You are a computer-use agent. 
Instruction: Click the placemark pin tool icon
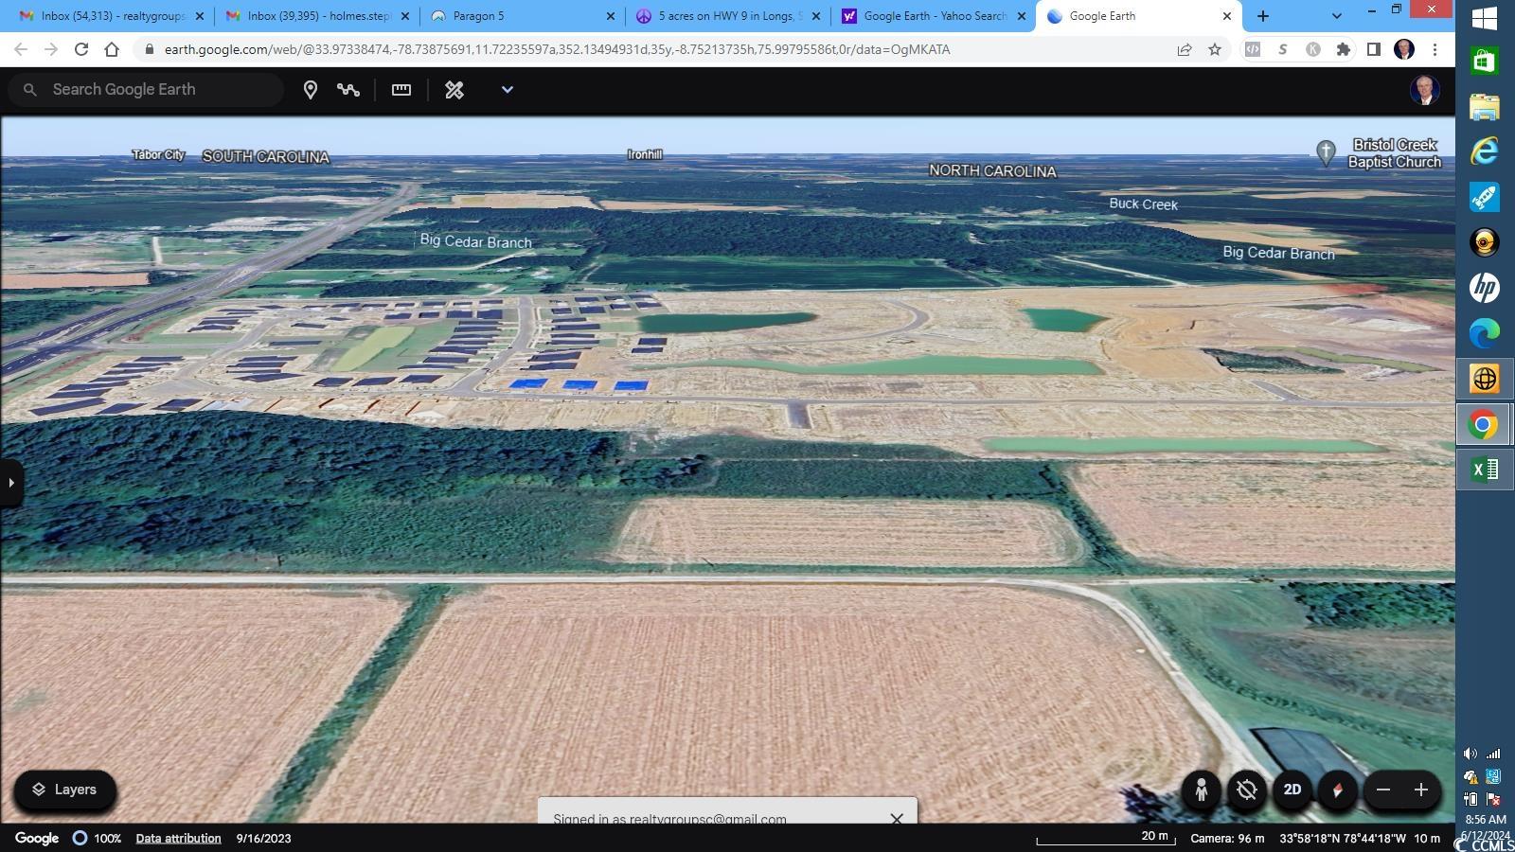[x=310, y=90]
